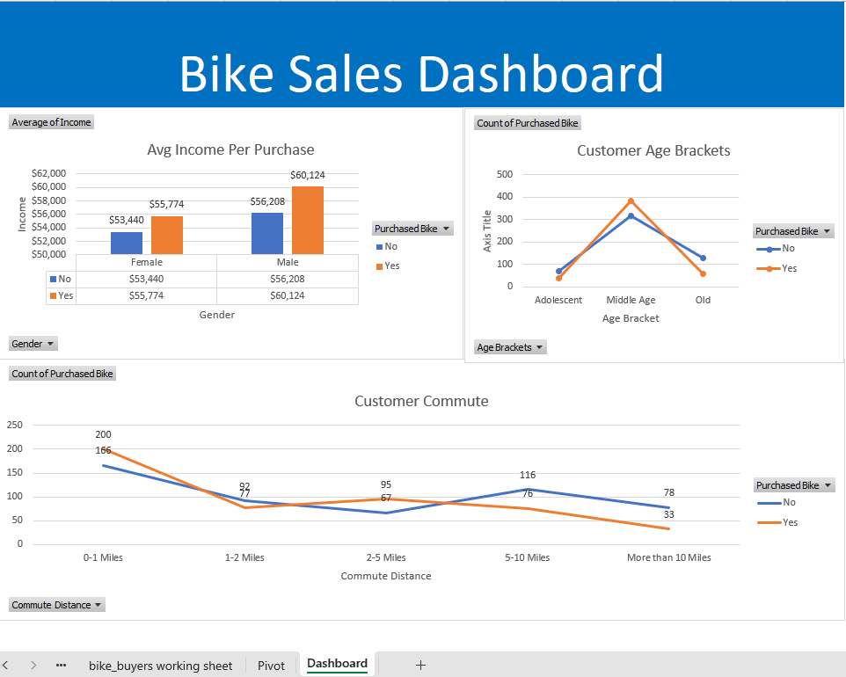Screen dimensions: 846x677
Task: Open the bike_buyers working sheet tab
Action: point(160,666)
